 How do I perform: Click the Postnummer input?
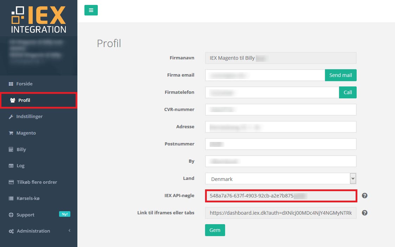[x=281, y=144]
